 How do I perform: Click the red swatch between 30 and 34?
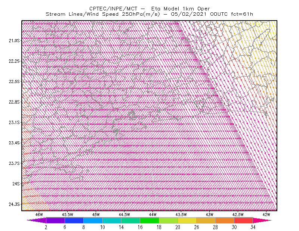point(244,220)
